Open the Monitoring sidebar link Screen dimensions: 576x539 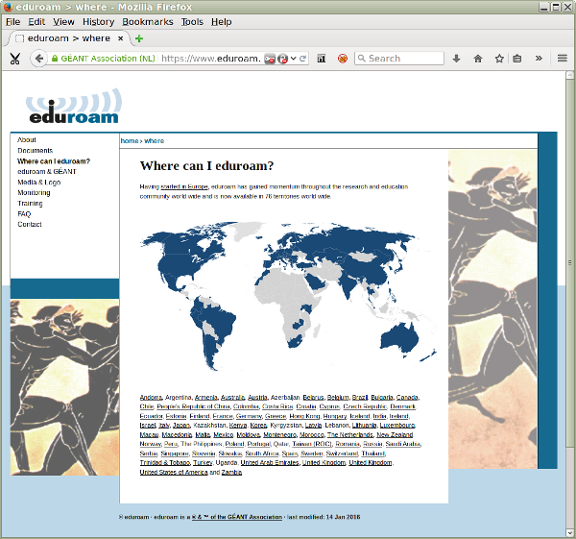[34, 193]
